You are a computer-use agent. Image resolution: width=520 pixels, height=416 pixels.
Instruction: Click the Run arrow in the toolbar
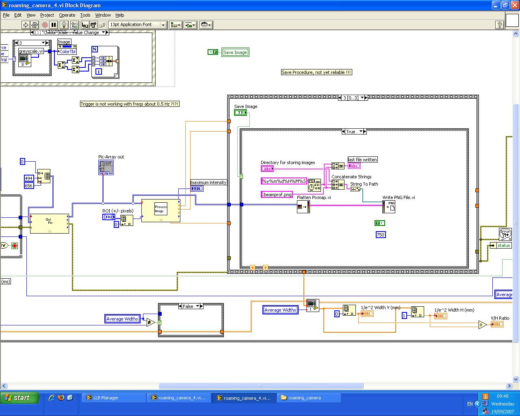(25, 25)
